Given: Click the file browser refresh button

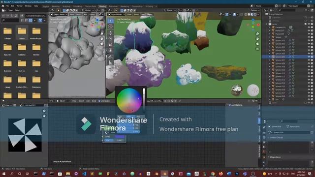Looking at the screenshot, I should [x=16, y=16].
